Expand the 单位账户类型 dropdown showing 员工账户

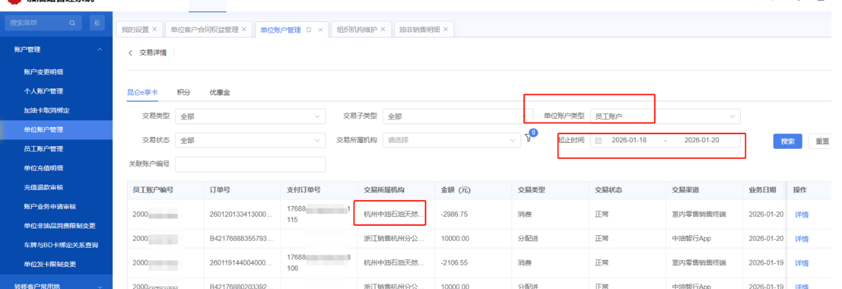664,116
